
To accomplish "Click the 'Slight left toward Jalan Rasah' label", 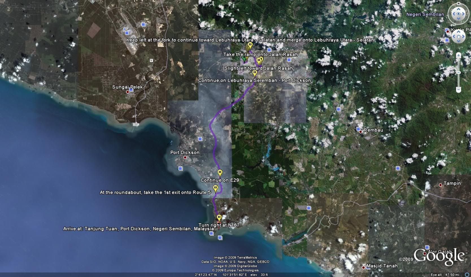I will point(258,68).
